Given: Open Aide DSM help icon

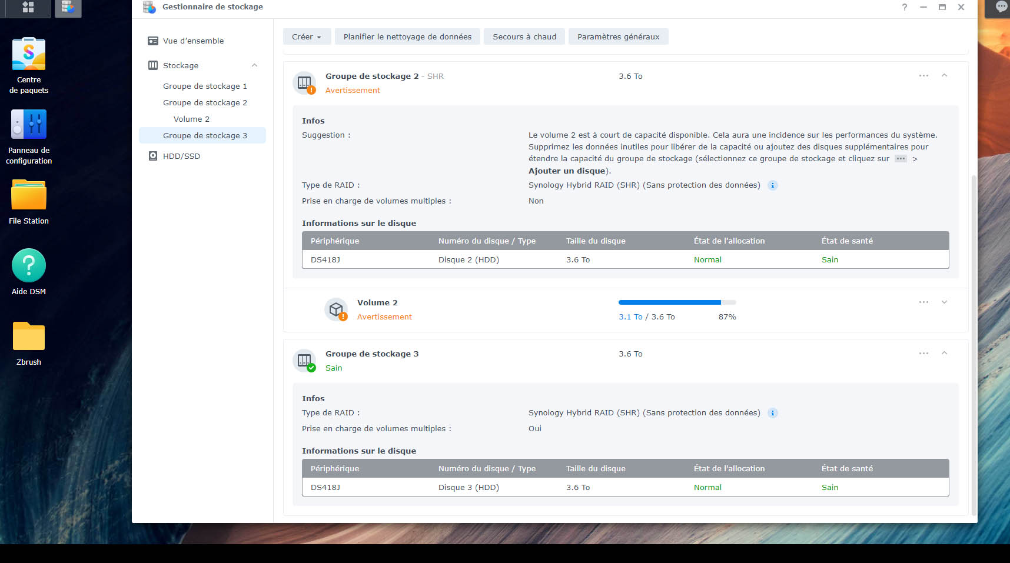Looking at the screenshot, I should coord(29,265).
